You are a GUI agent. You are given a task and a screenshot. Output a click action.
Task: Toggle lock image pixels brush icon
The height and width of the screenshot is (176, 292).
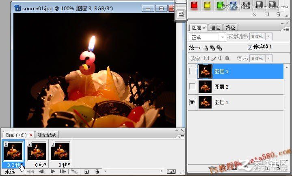[213, 59]
